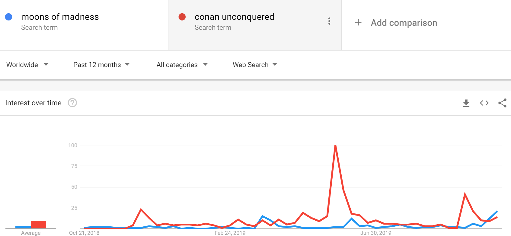Open the embed code icon
This screenshot has width=511, height=236.
[484, 103]
